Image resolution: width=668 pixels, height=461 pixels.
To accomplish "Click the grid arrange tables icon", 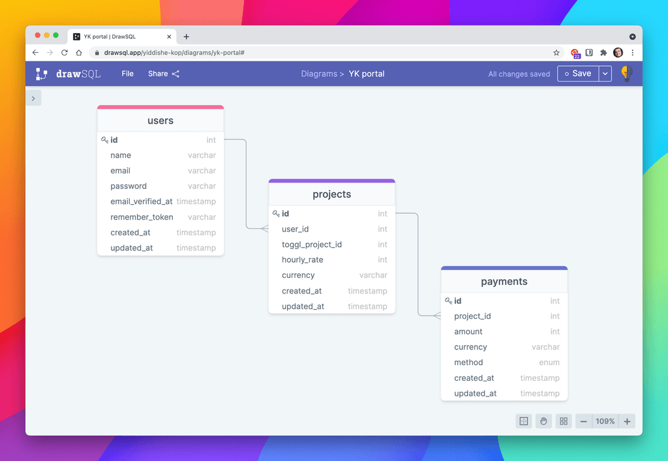I will tap(564, 421).
